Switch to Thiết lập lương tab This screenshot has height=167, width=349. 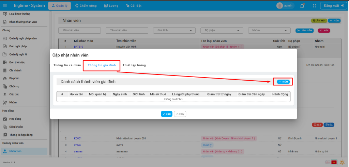tap(134, 65)
